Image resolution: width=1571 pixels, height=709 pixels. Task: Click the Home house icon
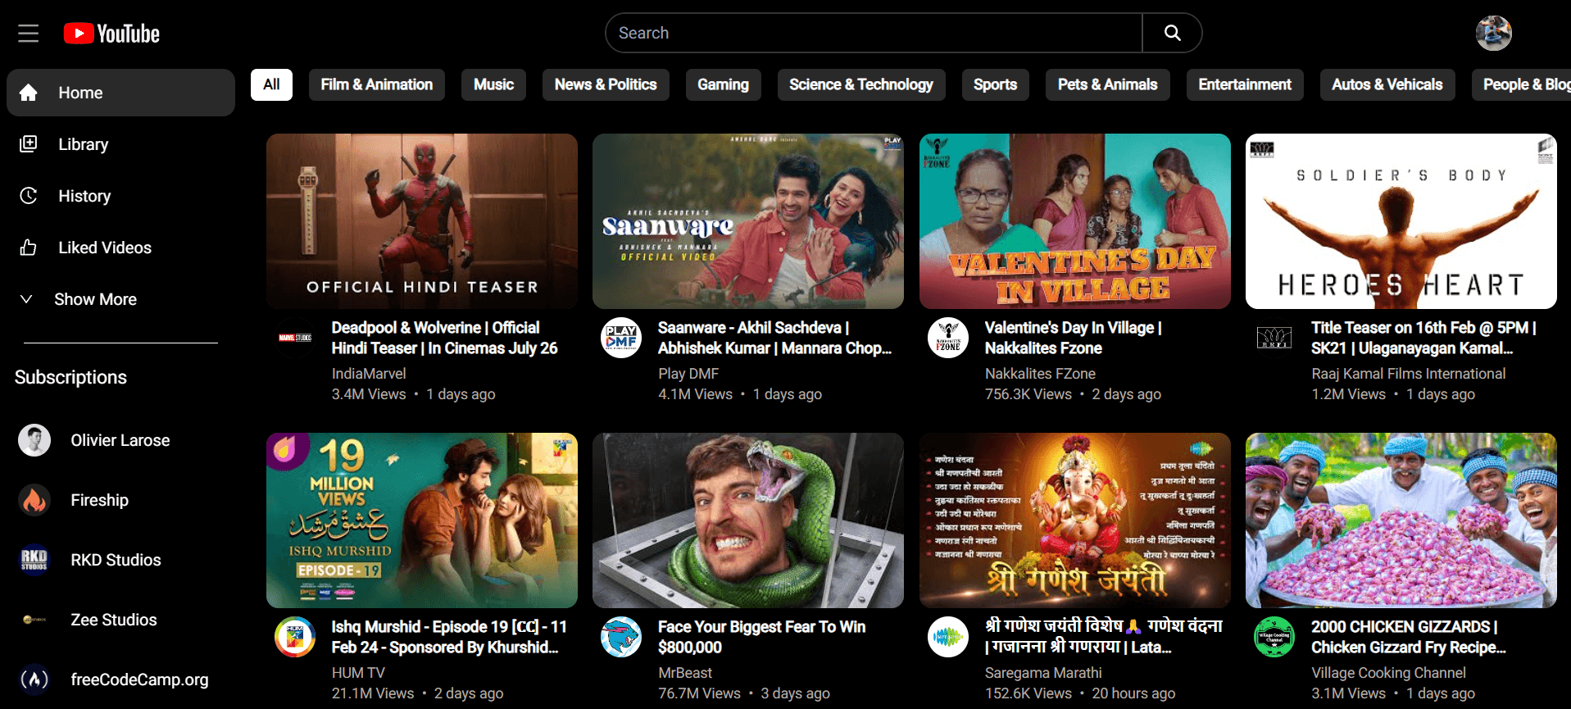(29, 93)
